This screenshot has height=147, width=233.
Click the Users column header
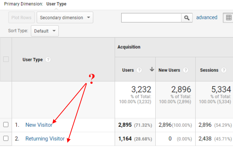(x=128, y=70)
